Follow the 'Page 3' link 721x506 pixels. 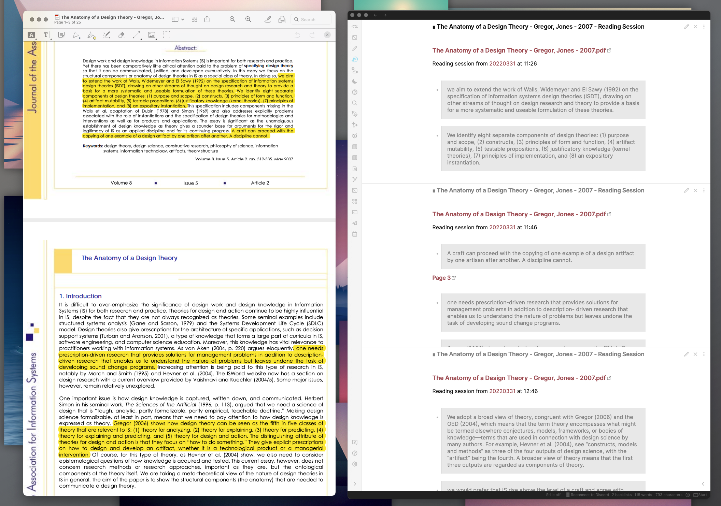(x=444, y=278)
